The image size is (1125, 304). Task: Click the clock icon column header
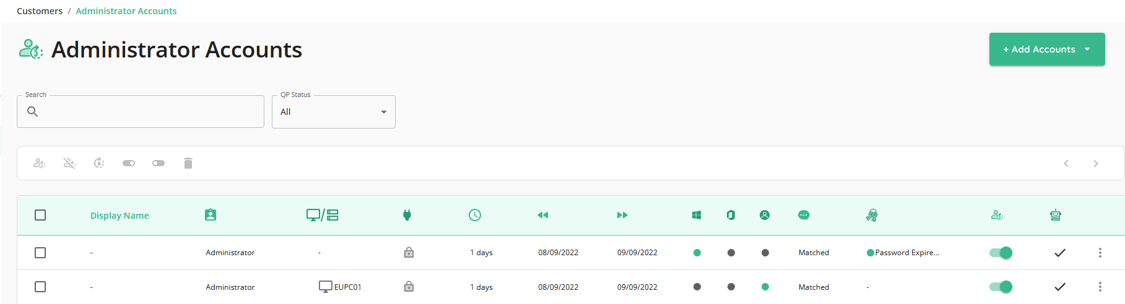pyautogui.click(x=475, y=215)
